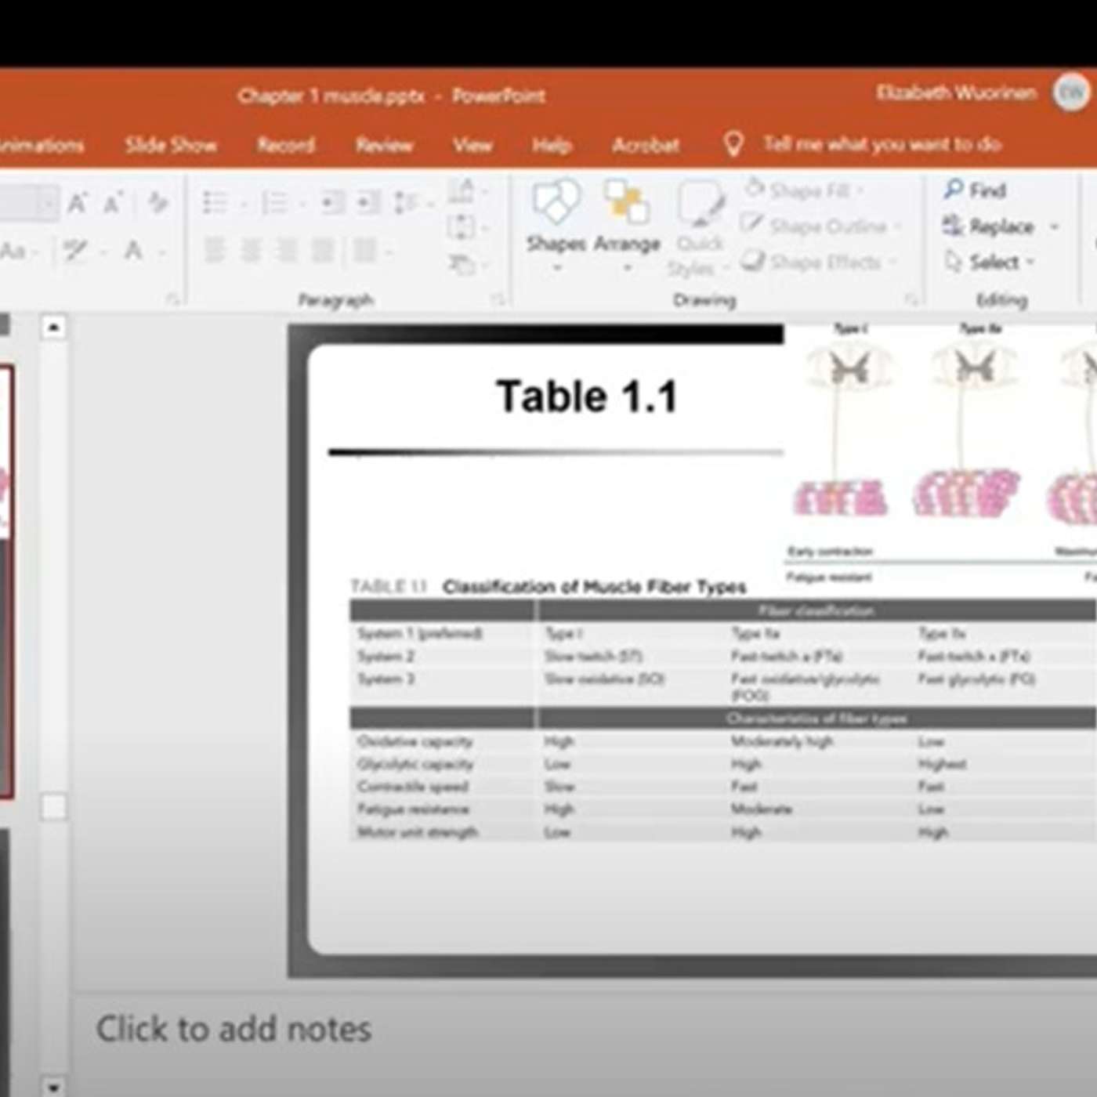Click the Tell me what you want to do box
Image resolution: width=1097 pixels, height=1097 pixels.
click(882, 144)
